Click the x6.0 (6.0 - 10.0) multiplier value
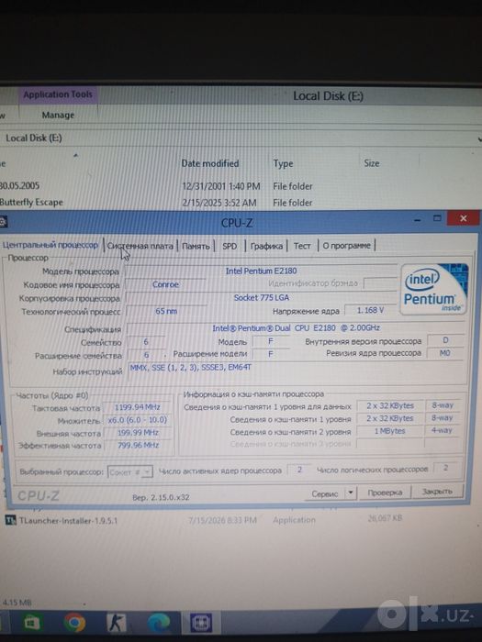482x642 pixels. point(138,420)
